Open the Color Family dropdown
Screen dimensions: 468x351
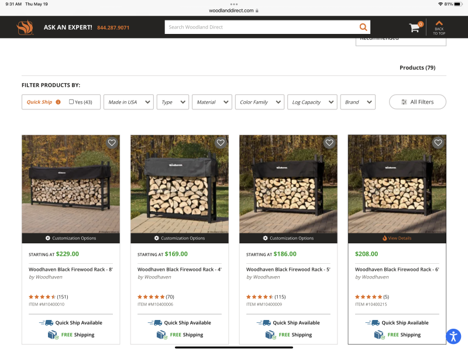260,102
